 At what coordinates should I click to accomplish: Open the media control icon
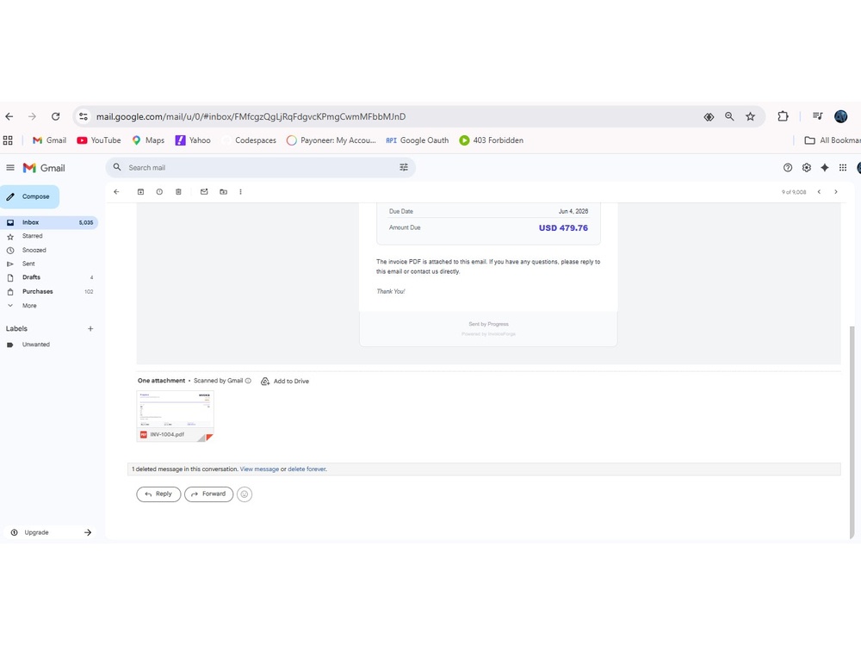click(818, 116)
